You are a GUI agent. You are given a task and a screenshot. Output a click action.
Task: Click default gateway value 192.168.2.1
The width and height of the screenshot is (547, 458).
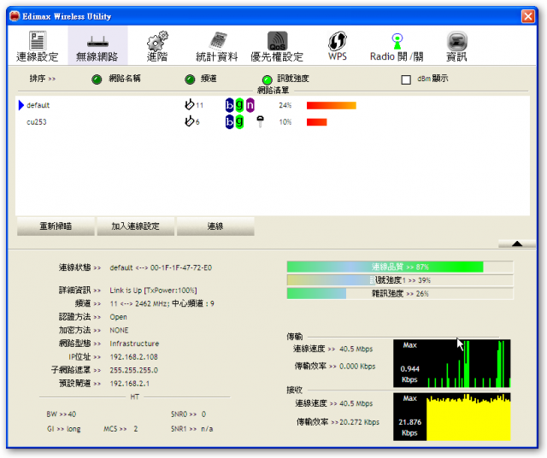tap(129, 384)
